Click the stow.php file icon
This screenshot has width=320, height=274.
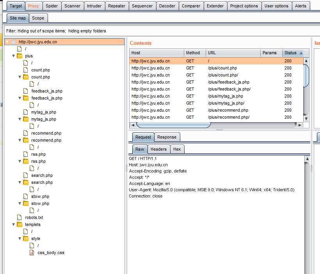point(26,196)
